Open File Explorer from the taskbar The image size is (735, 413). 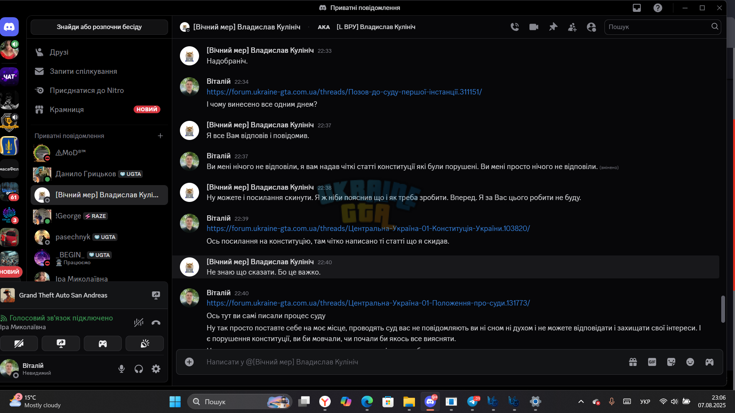click(x=409, y=402)
